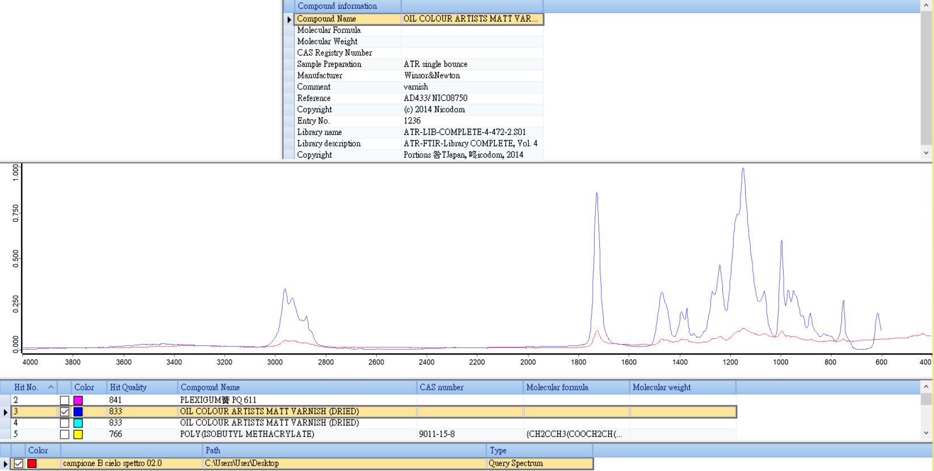The width and height of the screenshot is (934, 471).
Task: Select the hit 3 compound name cell
Action: pyautogui.click(x=297, y=411)
